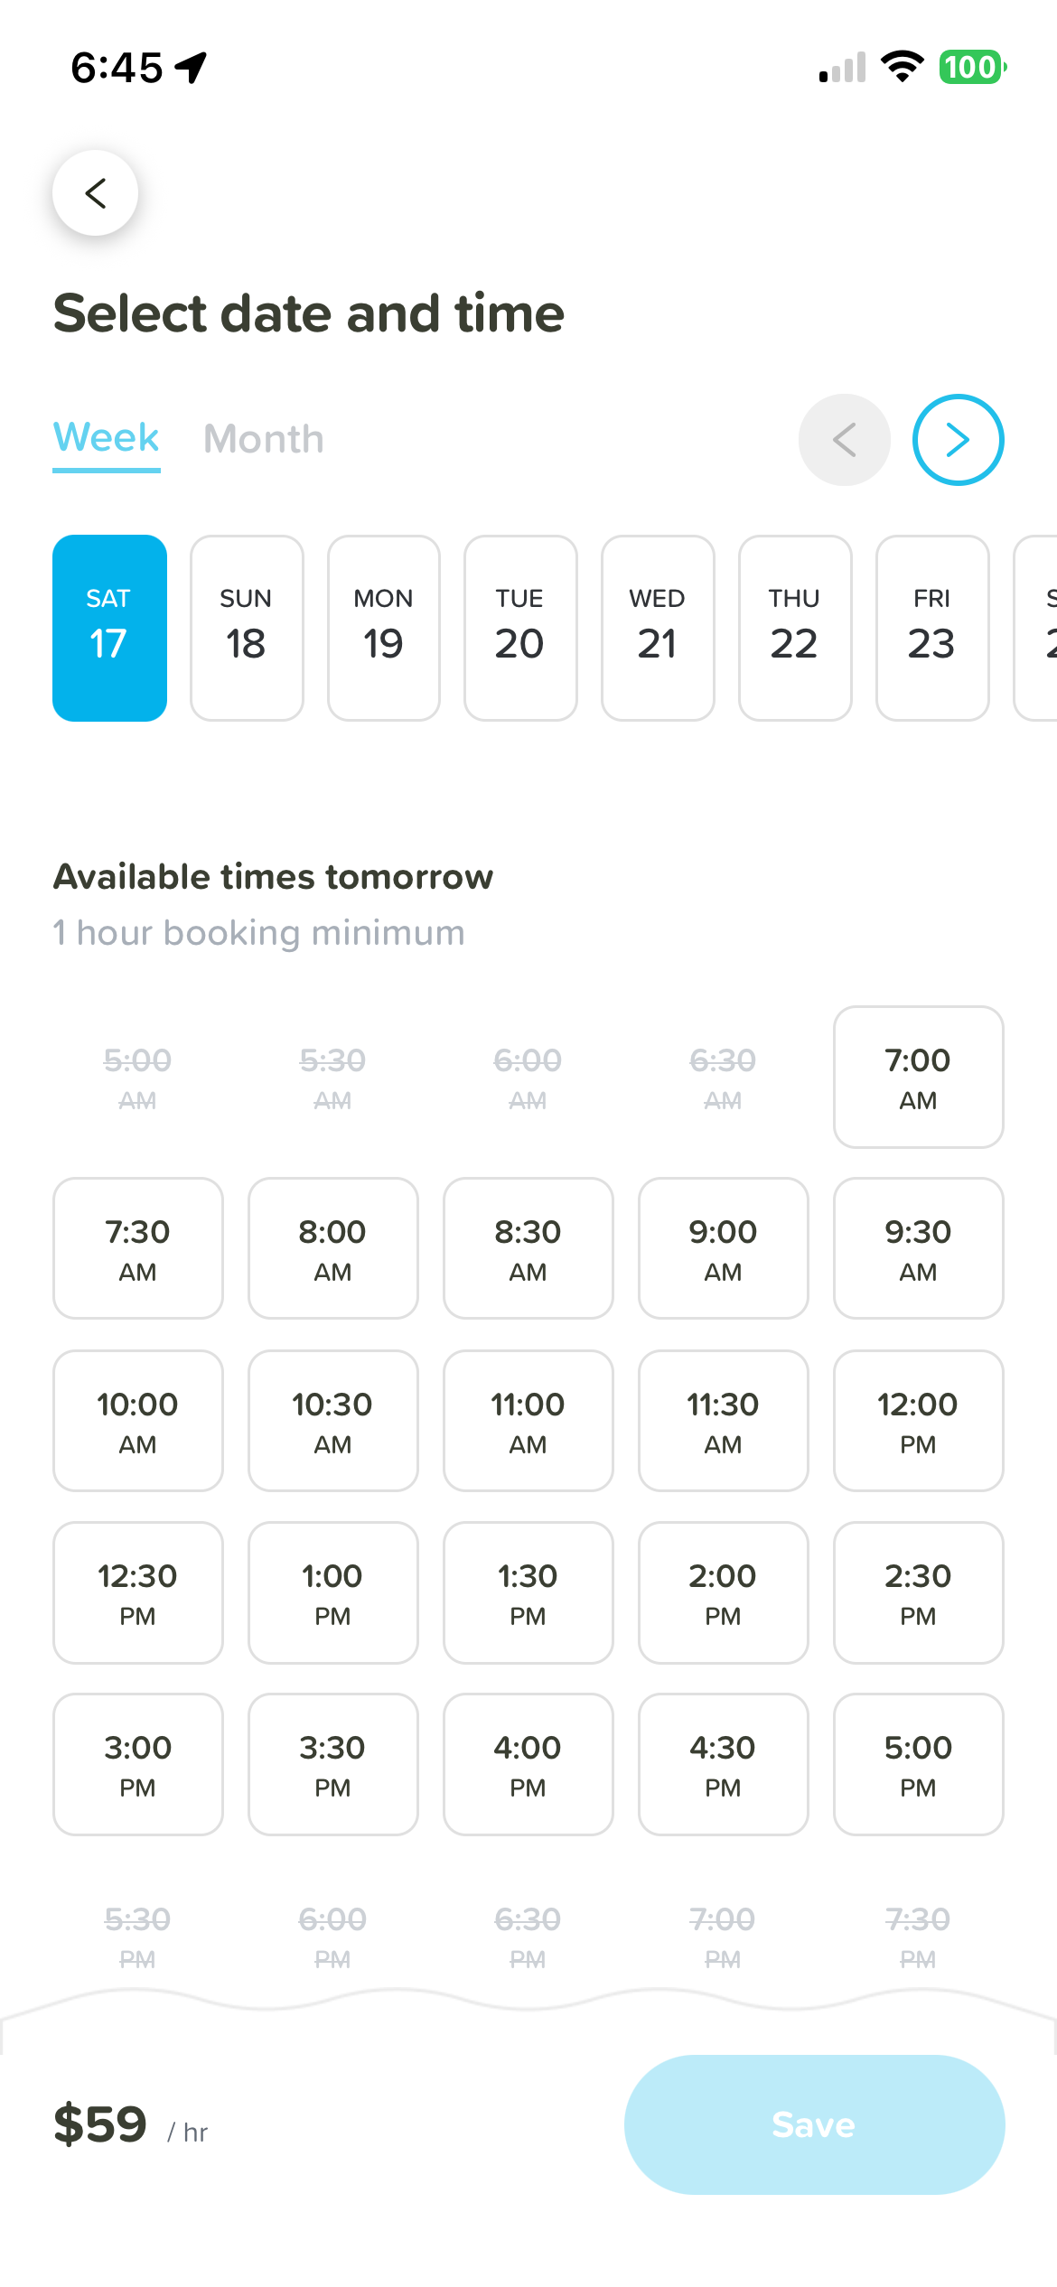1057x2287 pixels.
Task: Select the Week view tab
Action: pyautogui.click(x=107, y=440)
